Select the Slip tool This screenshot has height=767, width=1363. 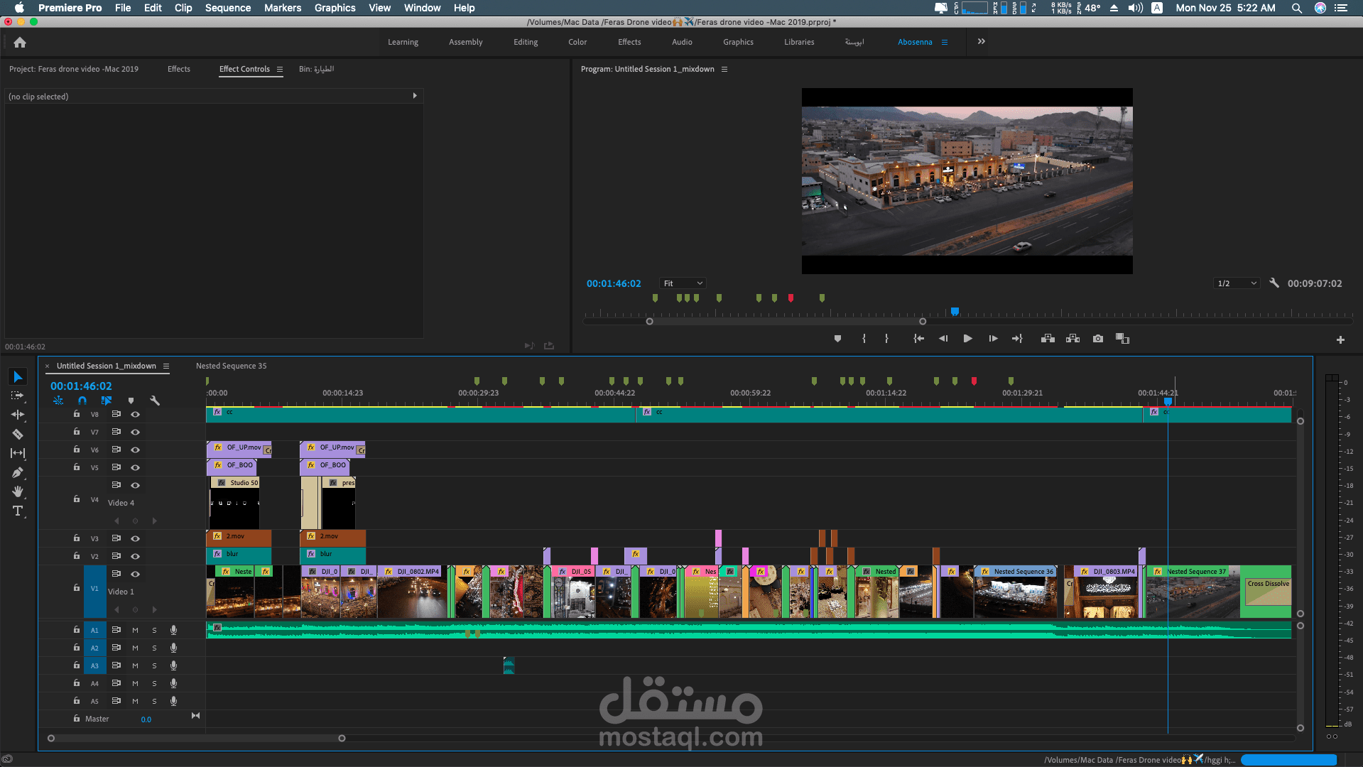pos(18,453)
